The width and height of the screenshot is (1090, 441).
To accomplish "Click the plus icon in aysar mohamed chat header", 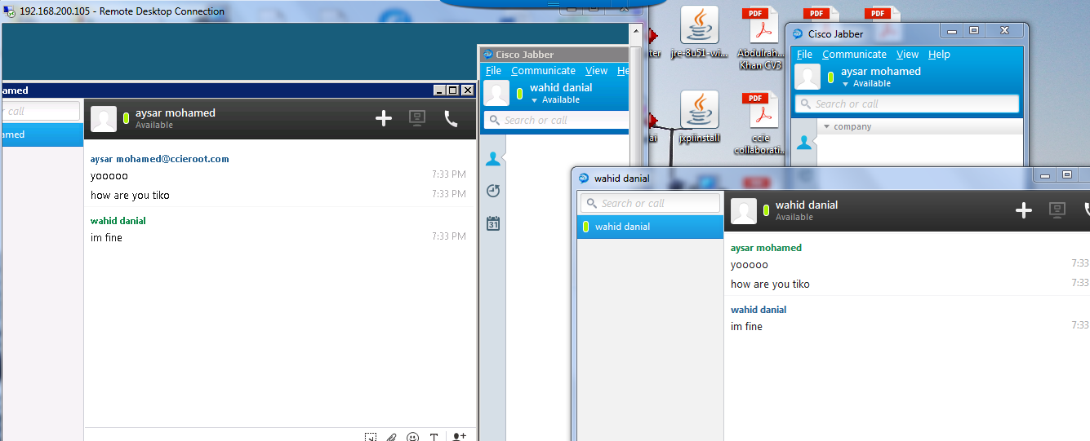I will pyautogui.click(x=384, y=119).
